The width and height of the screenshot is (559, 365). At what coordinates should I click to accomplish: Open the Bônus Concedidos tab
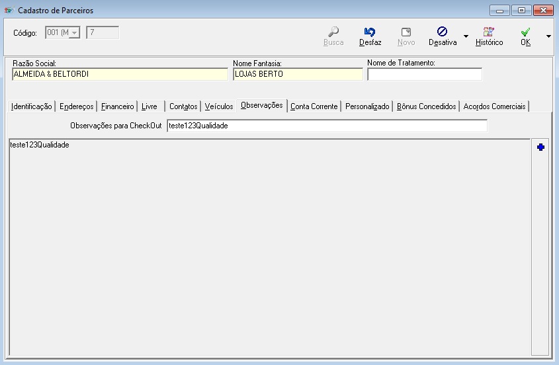point(427,106)
